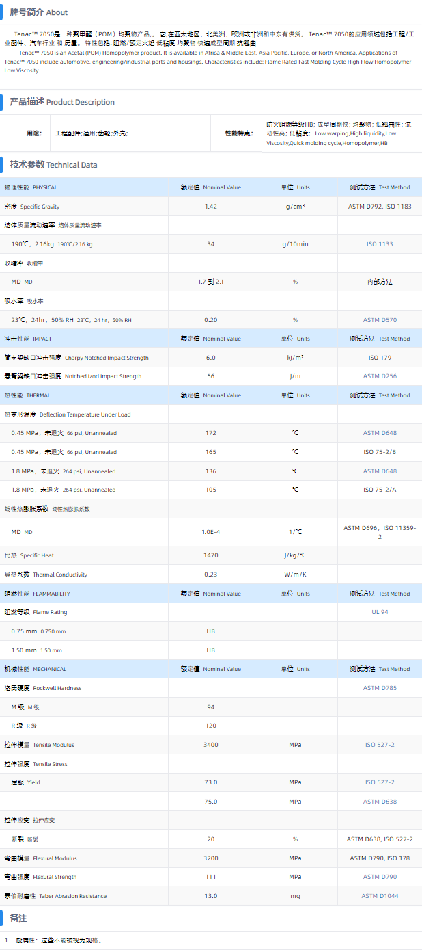Click the HB rating in the 1.50 mm row
Image resolution: width=422 pixels, height=950 pixels.
click(211, 650)
